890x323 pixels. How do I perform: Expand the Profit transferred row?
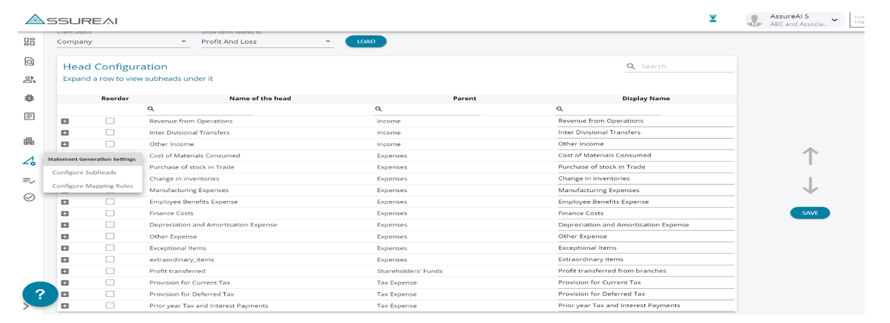(x=65, y=272)
